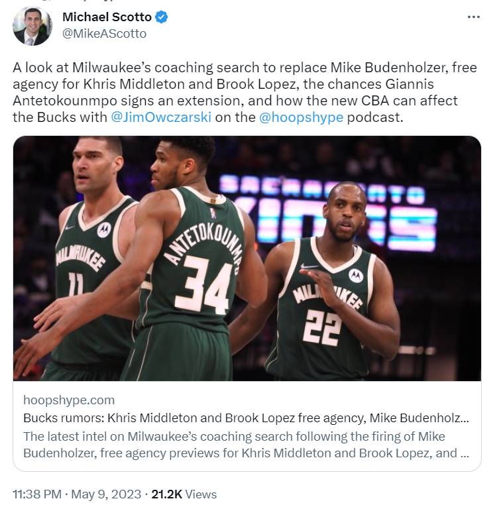Screen dimensions: 495x509
Task: Click the "The latest intel" card description
Action: (246, 445)
